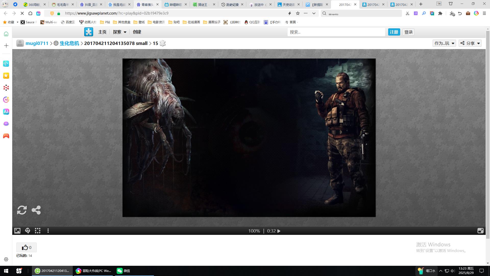Open the browser extensions puzzle icon
Image resolution: width=490 pixels, height=276 pixels.
click(440, 13)
